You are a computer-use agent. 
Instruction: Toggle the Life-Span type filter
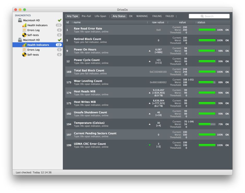coord(100,16)
